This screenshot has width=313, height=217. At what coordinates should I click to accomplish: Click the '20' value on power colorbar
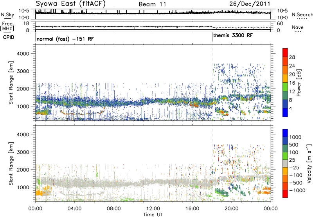coord(292,74)
